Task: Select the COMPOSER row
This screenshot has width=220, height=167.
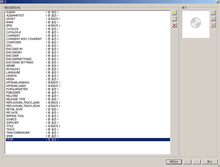Action: pyautogui.click(x=88, y=42)
